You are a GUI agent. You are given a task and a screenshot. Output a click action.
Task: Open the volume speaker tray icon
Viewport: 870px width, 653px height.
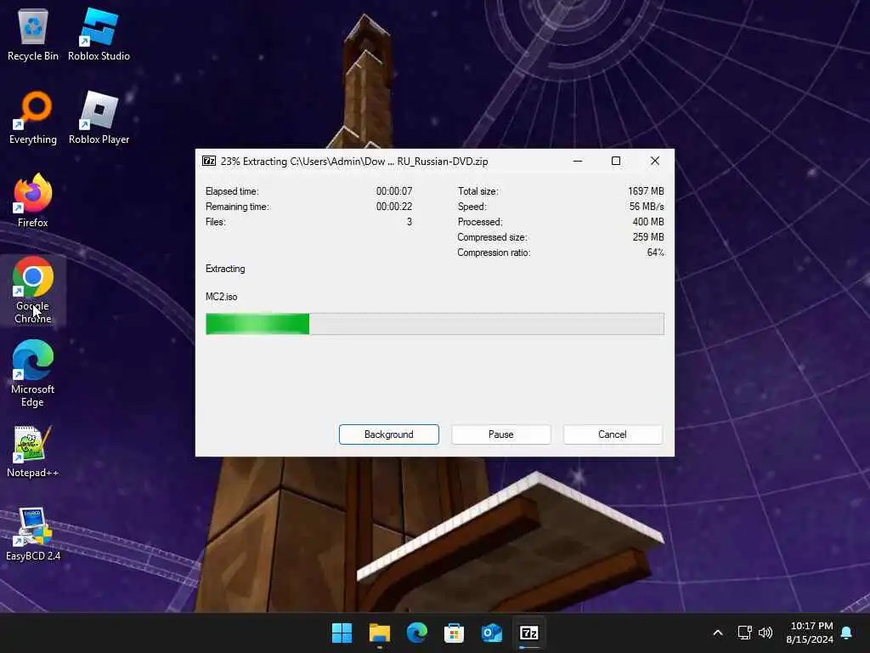pyautogui.click(x=765, y=633)
